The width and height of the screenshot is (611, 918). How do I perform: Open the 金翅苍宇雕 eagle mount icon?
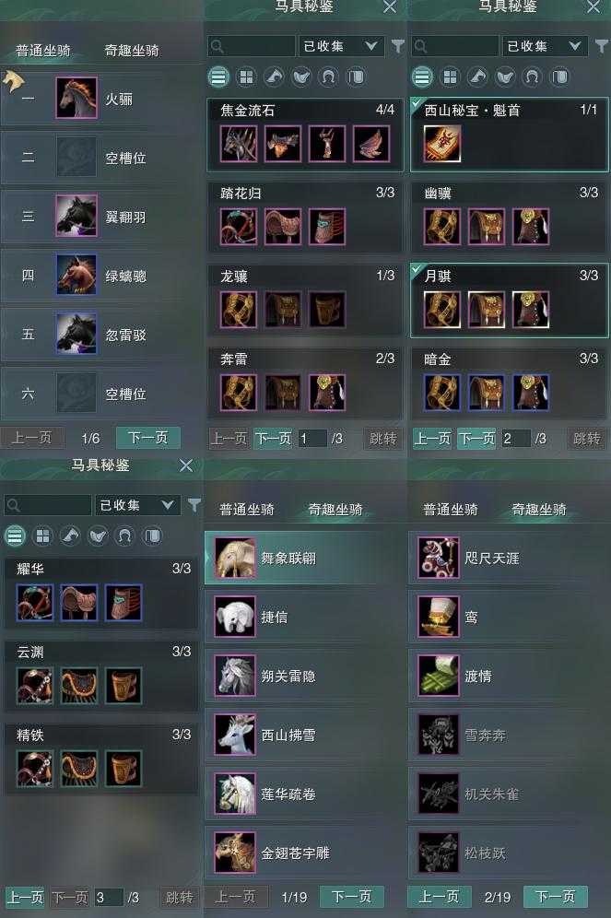(x=235, y=852)
